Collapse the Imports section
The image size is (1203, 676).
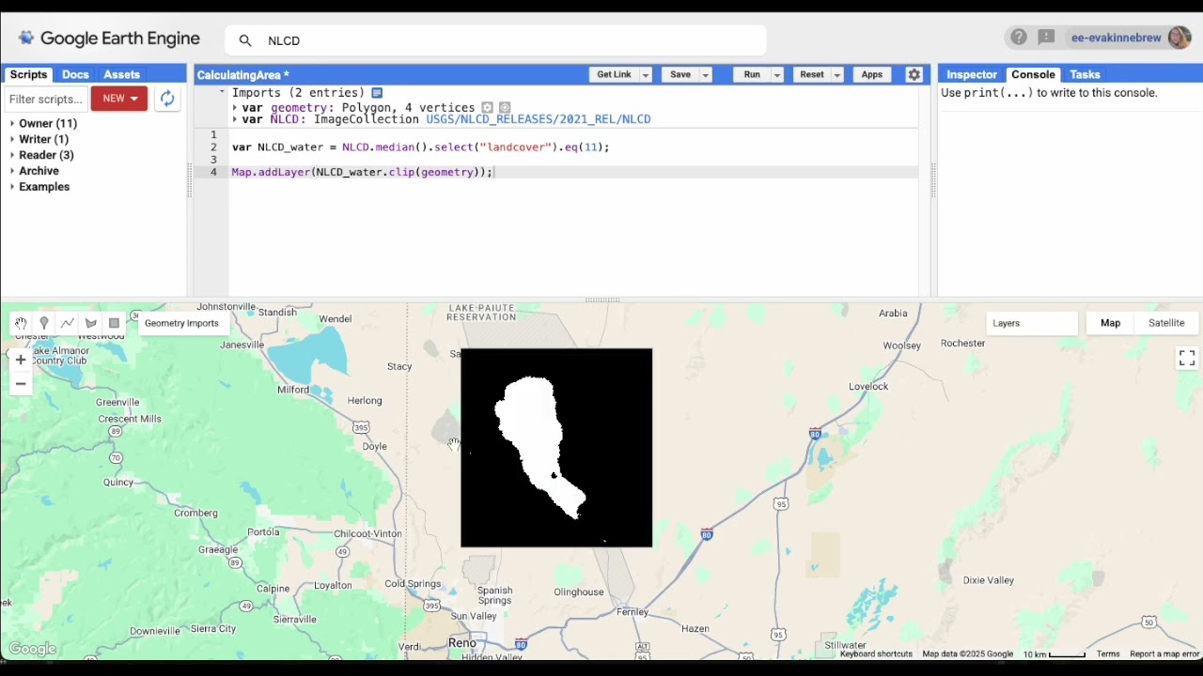[x=223, y=93]
